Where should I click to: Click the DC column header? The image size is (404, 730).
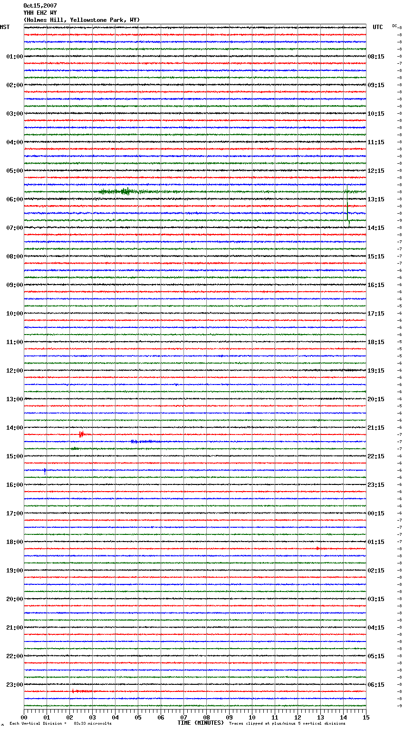pos(394,26)
